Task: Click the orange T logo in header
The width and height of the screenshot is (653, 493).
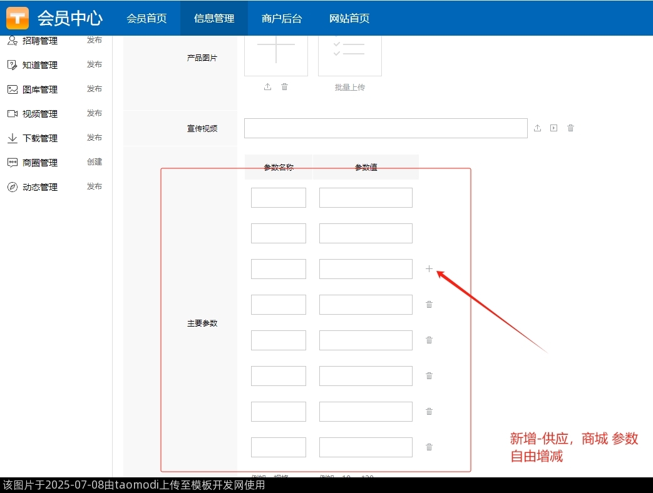Action: click(x=17, y=18)
